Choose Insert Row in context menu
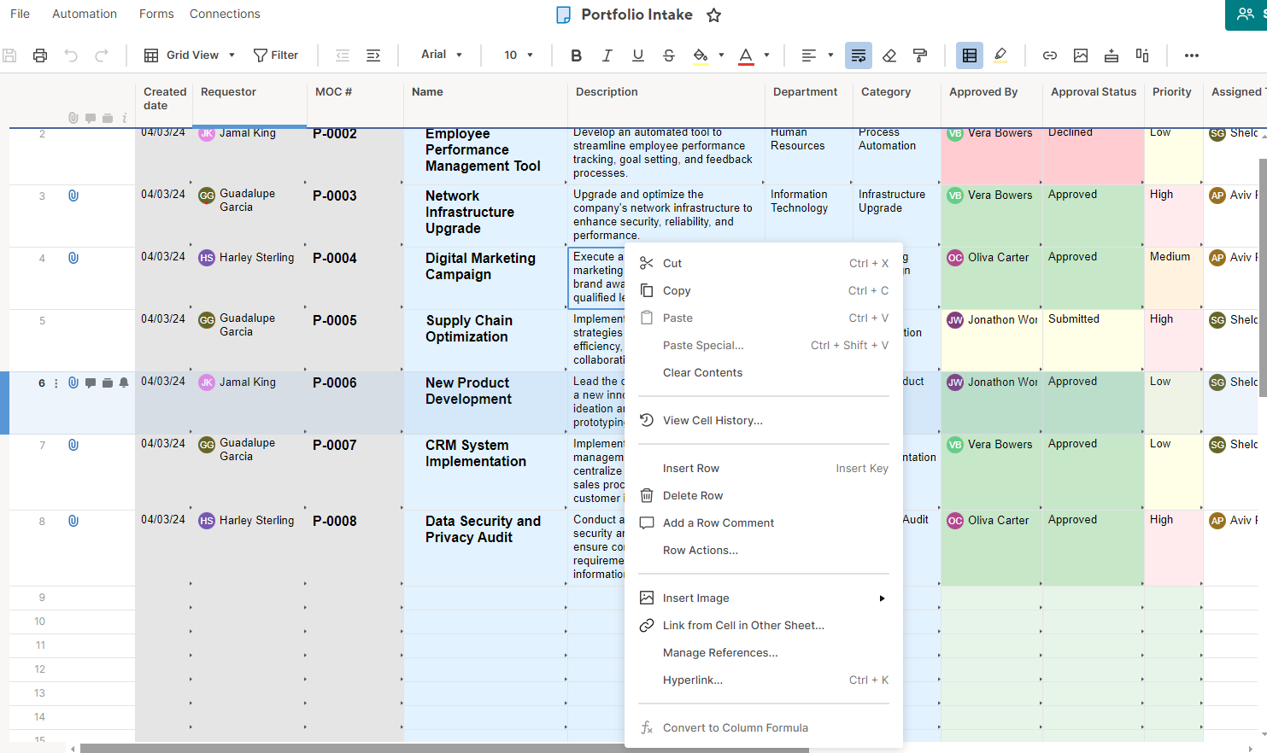This screenshot has height=753, width=1267. click(x=764, y=468)
